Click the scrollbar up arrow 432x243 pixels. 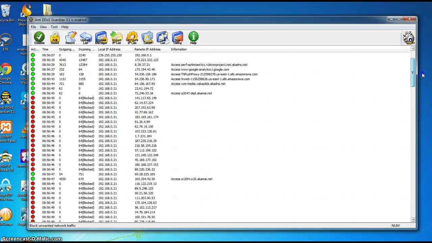(413, 49)
